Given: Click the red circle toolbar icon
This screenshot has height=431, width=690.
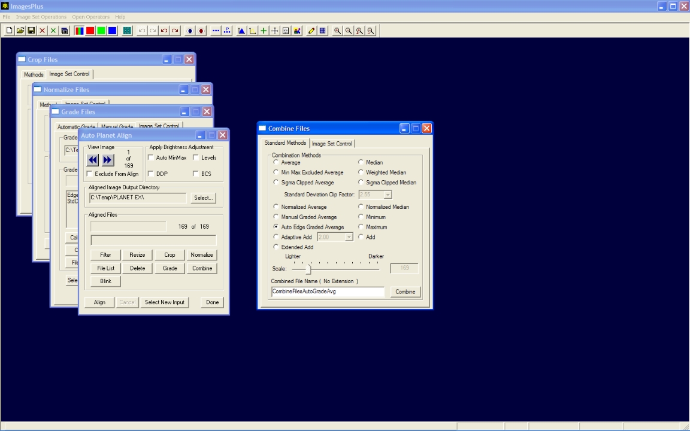Looking at the screenshot, I should coord(201,31).
